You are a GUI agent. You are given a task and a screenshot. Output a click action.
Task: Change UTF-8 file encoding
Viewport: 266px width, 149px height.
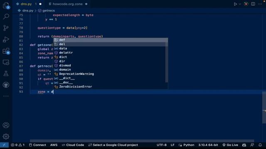pos(162,145)
